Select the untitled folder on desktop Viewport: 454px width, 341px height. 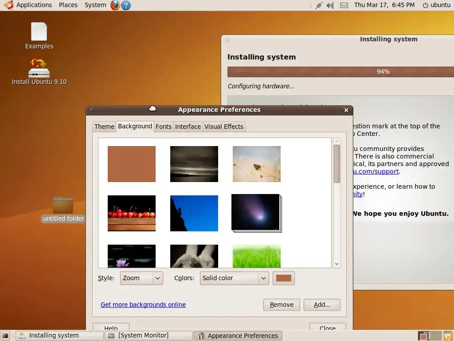tap(63, 210)
